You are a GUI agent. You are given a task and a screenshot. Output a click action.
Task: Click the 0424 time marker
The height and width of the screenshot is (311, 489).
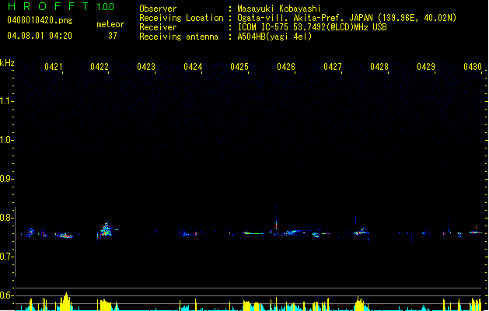tap(193, 67)
